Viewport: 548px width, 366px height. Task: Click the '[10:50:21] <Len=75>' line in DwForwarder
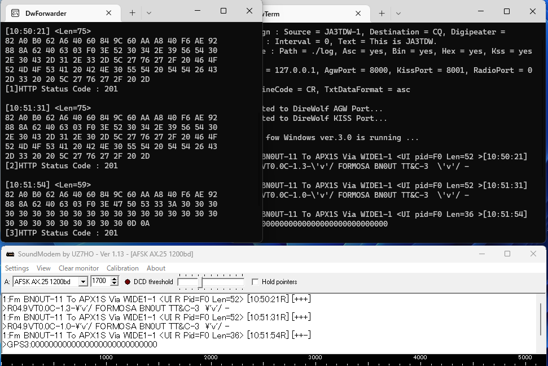click(48, 31)
